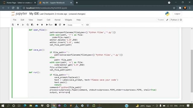Open the Cell menu
The image size is (193, 108).
[x=48, y=20]
